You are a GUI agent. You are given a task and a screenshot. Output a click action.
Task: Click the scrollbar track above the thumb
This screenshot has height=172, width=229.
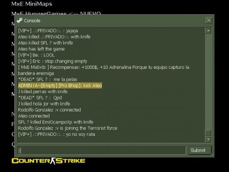(x=208, y=82)
